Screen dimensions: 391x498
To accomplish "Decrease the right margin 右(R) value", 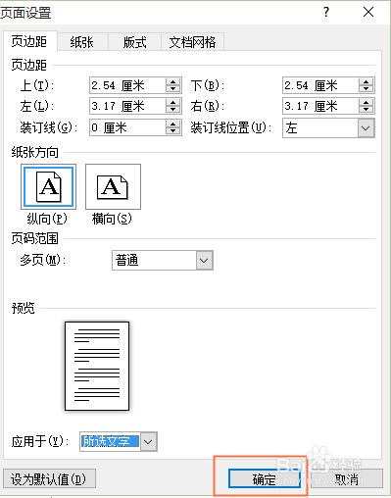I will coord(366,110).
